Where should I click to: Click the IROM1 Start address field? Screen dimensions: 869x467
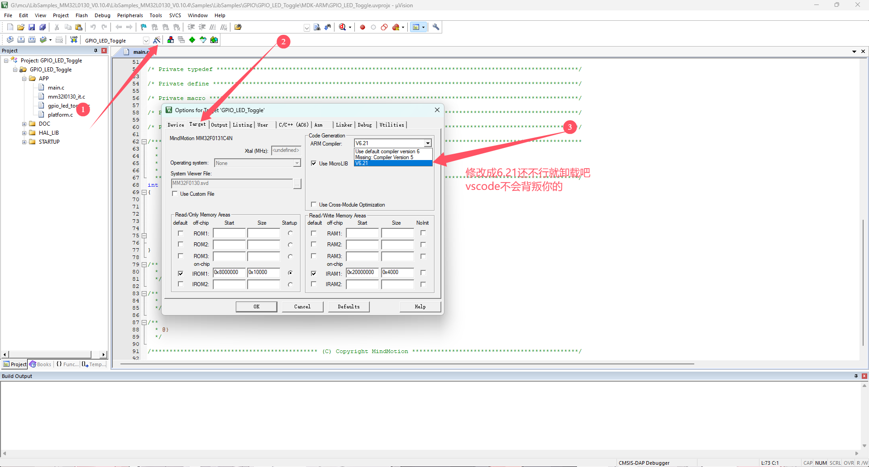(x=229, y=273)
